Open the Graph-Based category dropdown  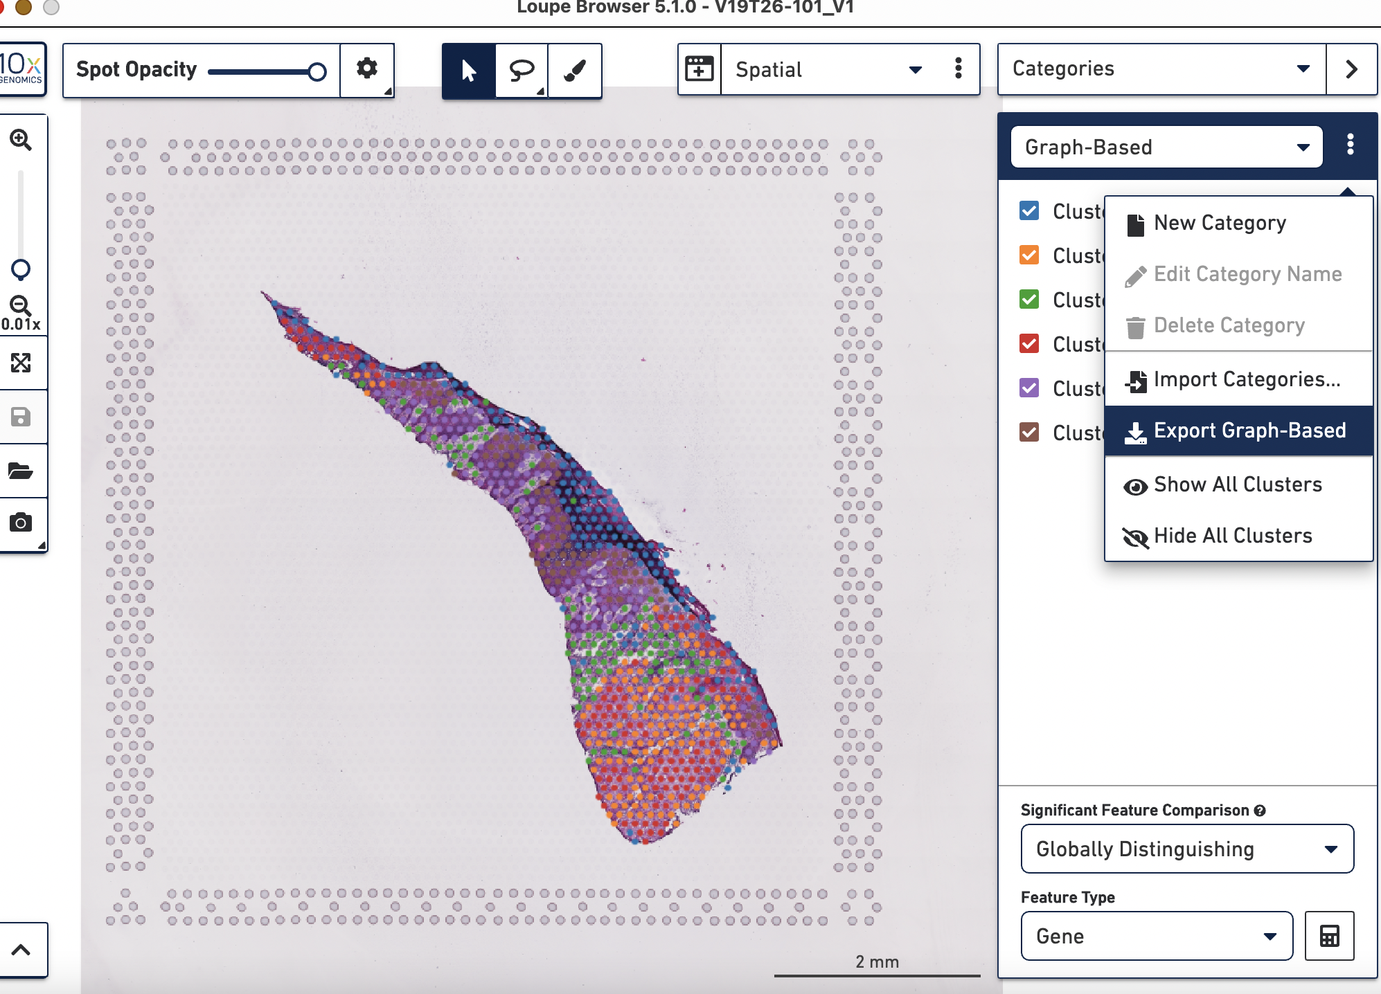pyautogui.click(x=1166, y=147)
